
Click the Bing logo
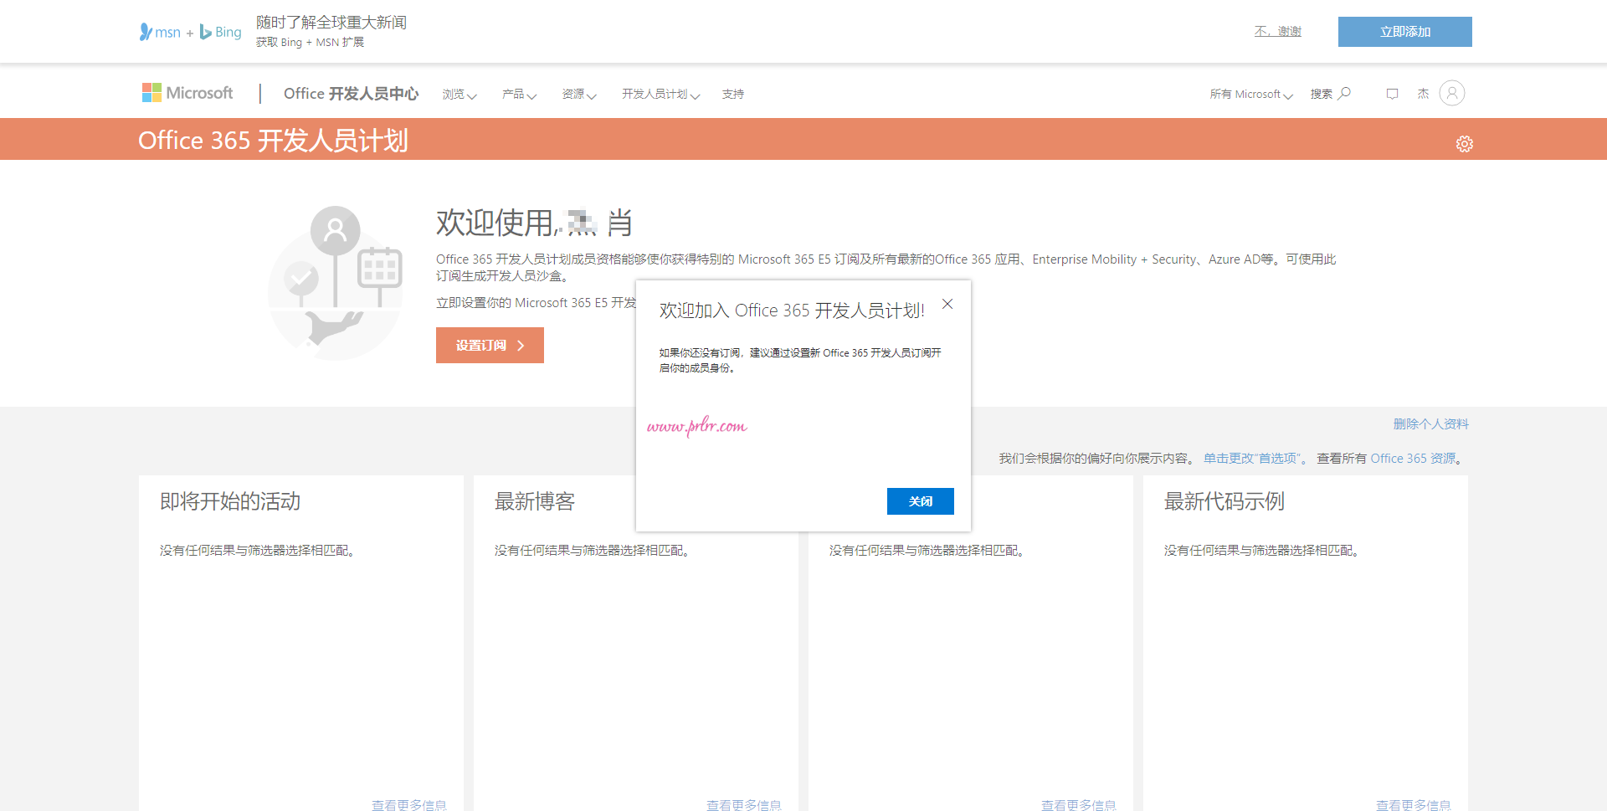[x=220, y=32]
